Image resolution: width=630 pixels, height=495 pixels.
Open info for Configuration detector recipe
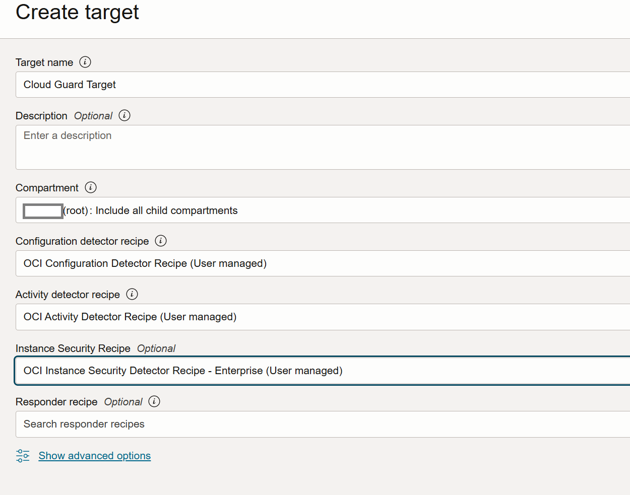pyautogui.click(x=161, y=241)
